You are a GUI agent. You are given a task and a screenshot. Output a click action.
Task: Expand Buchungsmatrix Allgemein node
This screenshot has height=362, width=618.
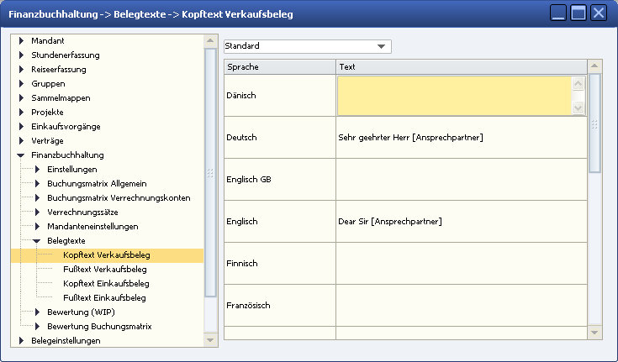click(x=37, y=184)
